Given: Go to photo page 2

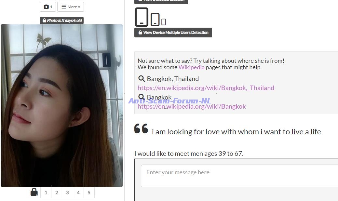Looking at the screenshot, I should pos(57,193).
